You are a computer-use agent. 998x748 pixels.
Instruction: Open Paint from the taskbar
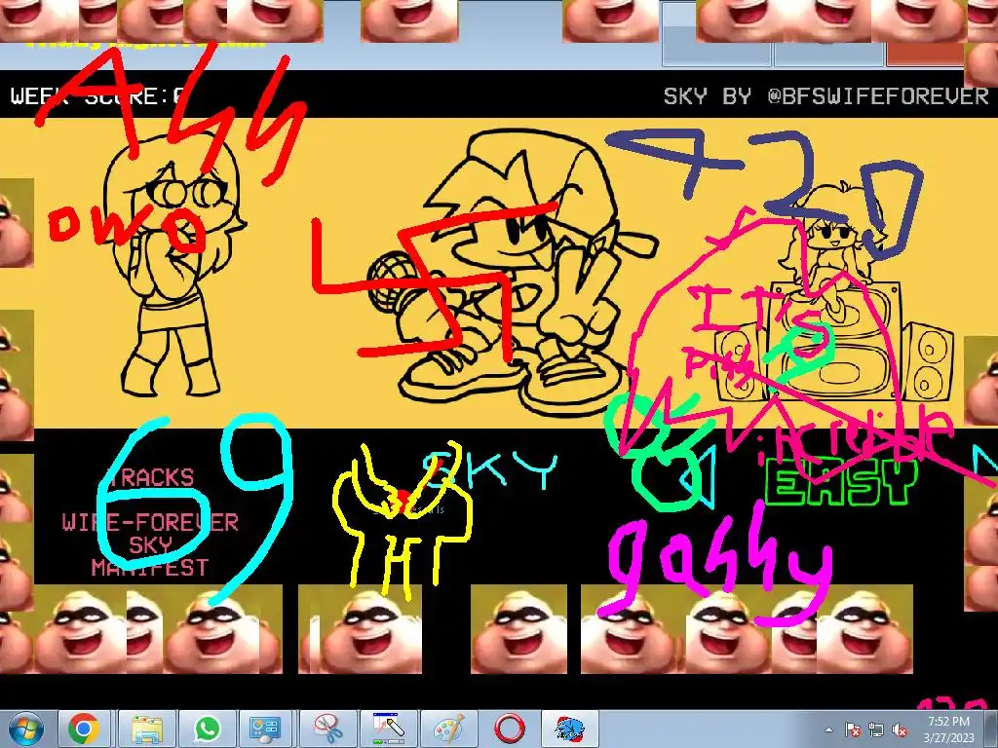coord(449,729)
